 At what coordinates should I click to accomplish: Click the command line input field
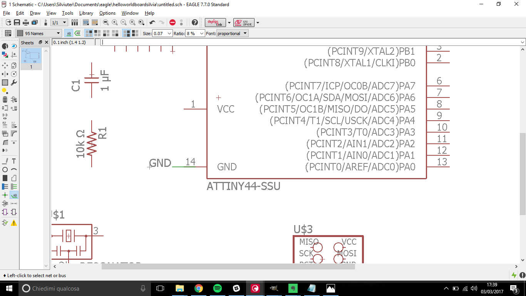(310, 42)
